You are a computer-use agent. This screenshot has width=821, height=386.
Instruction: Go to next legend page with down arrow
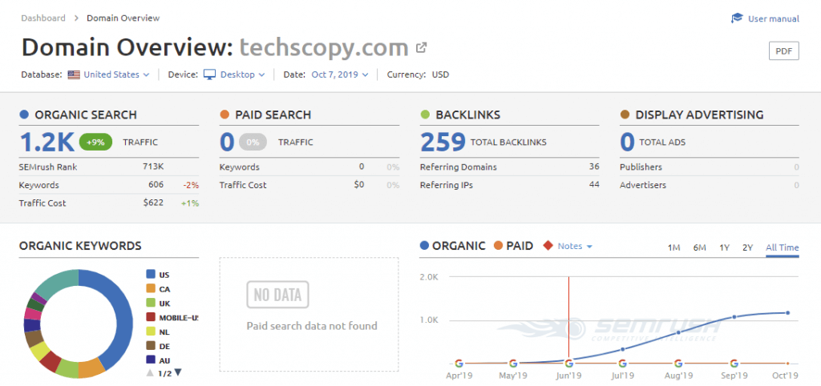[x=177, y=373]
